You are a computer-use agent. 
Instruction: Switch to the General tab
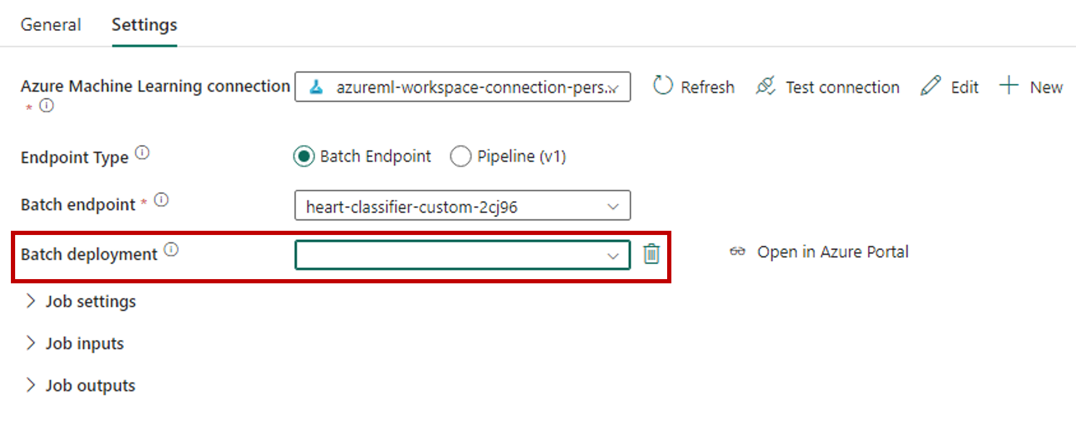click(x=51, y=25)
